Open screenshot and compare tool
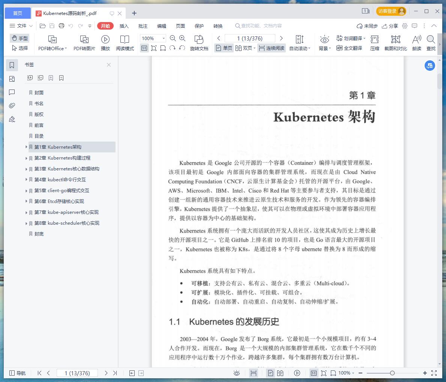The image size is (446, 382). tap(395, 43)
